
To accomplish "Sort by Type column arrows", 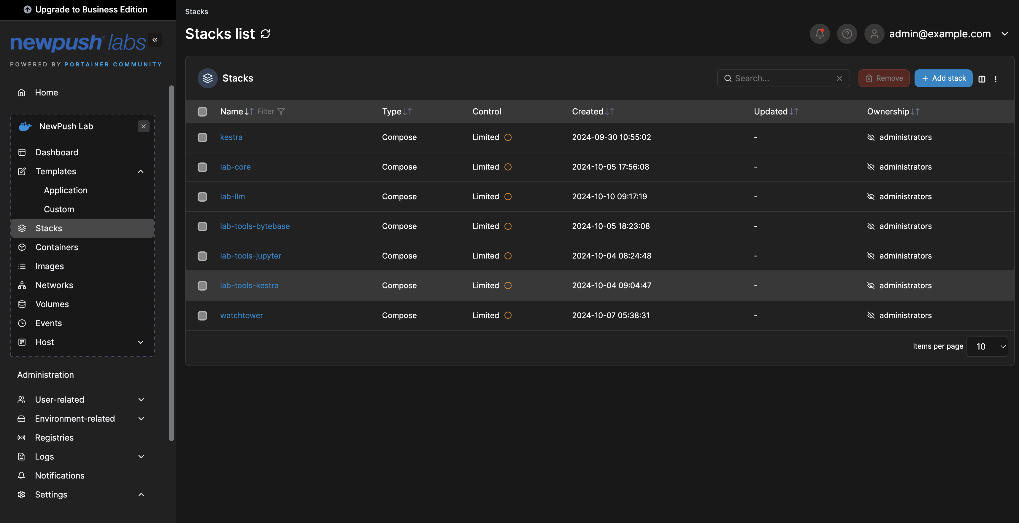I will coord(407,111).
